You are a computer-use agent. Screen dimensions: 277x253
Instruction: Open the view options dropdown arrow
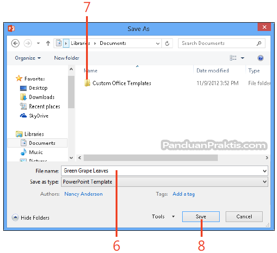point(243,58)
